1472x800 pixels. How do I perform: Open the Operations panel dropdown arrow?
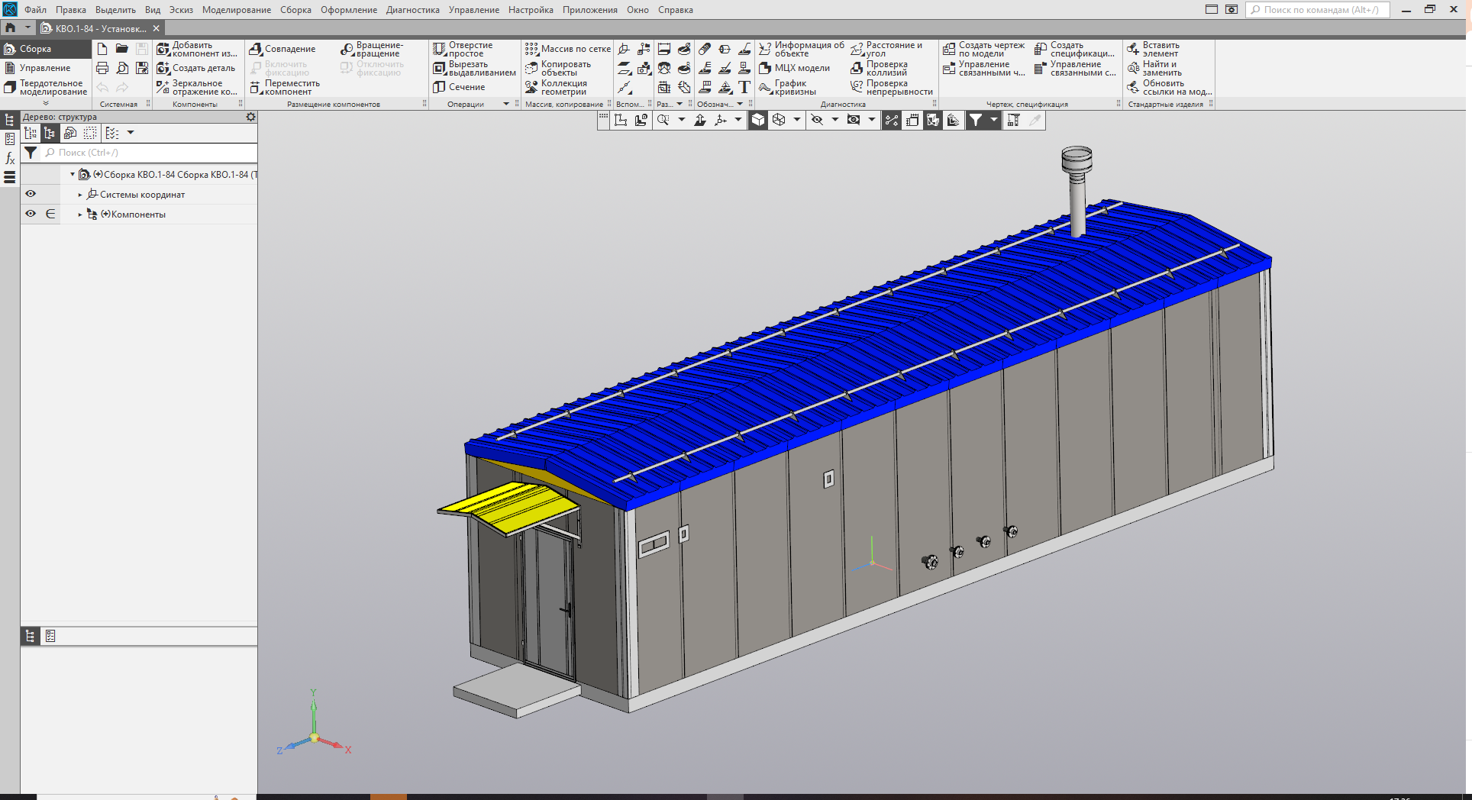click(x=505, y=105)
